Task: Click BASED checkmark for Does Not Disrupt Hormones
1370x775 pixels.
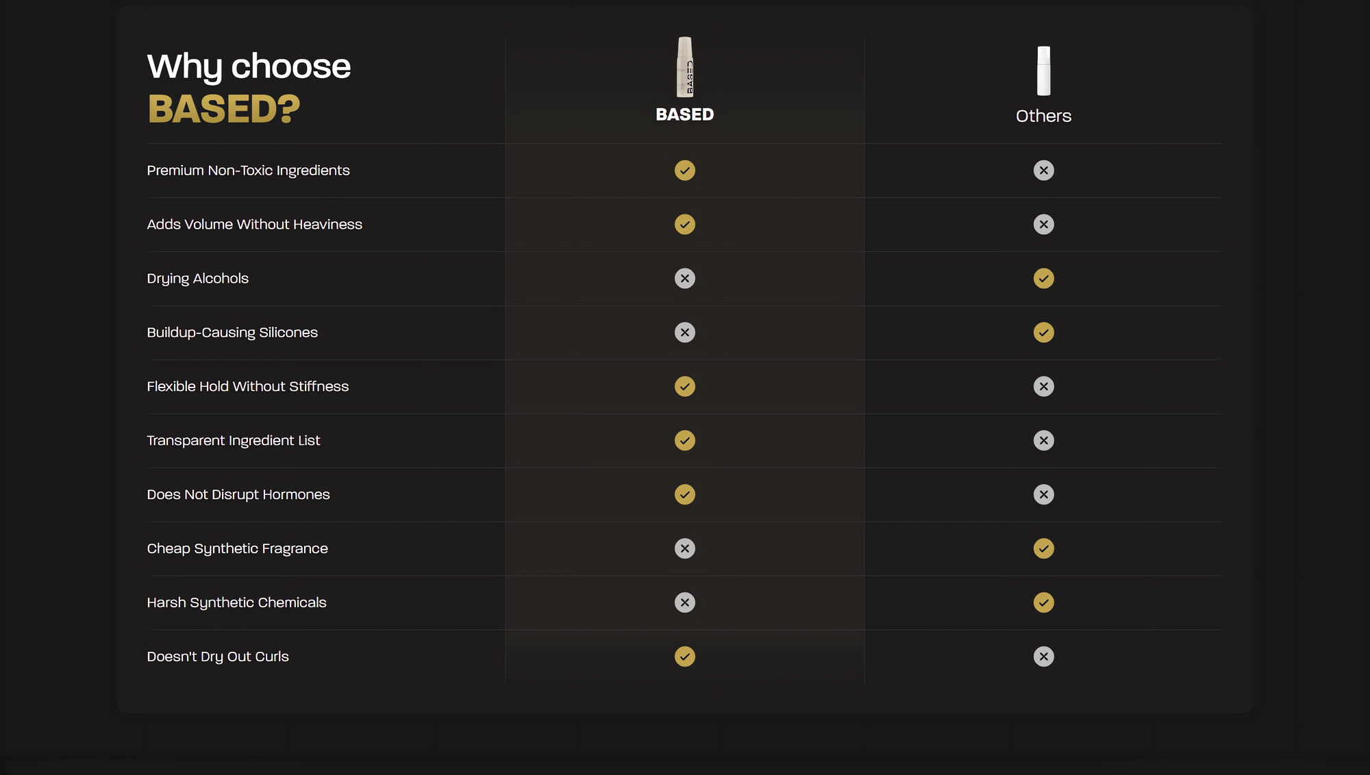Action: tap(684, 494)
